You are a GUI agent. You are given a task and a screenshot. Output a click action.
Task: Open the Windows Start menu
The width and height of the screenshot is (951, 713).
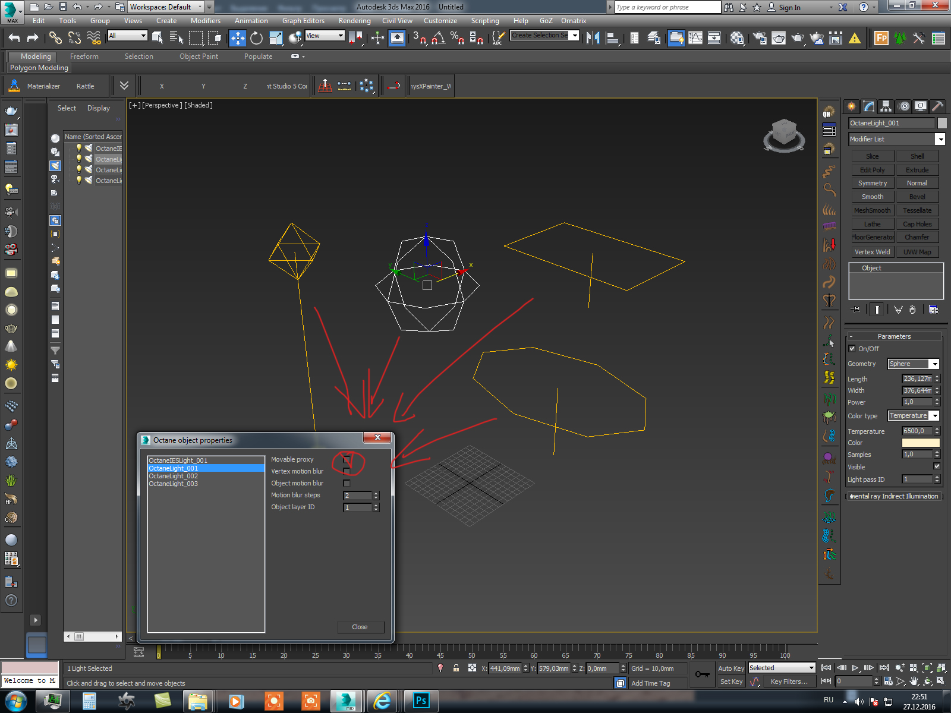(x=15, y=701)
